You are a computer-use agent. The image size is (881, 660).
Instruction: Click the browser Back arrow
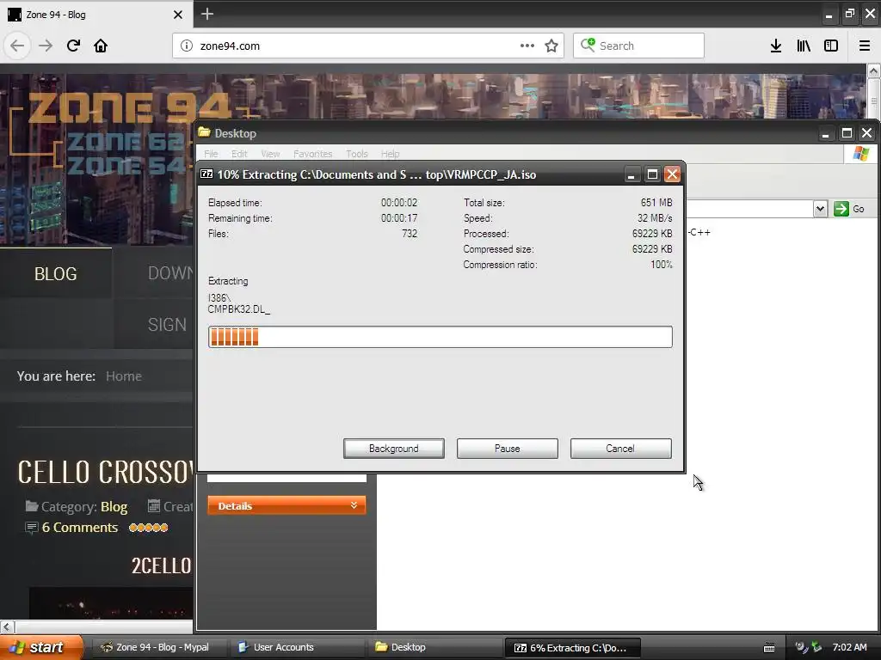pyautogui.click(x=17, y=46)
